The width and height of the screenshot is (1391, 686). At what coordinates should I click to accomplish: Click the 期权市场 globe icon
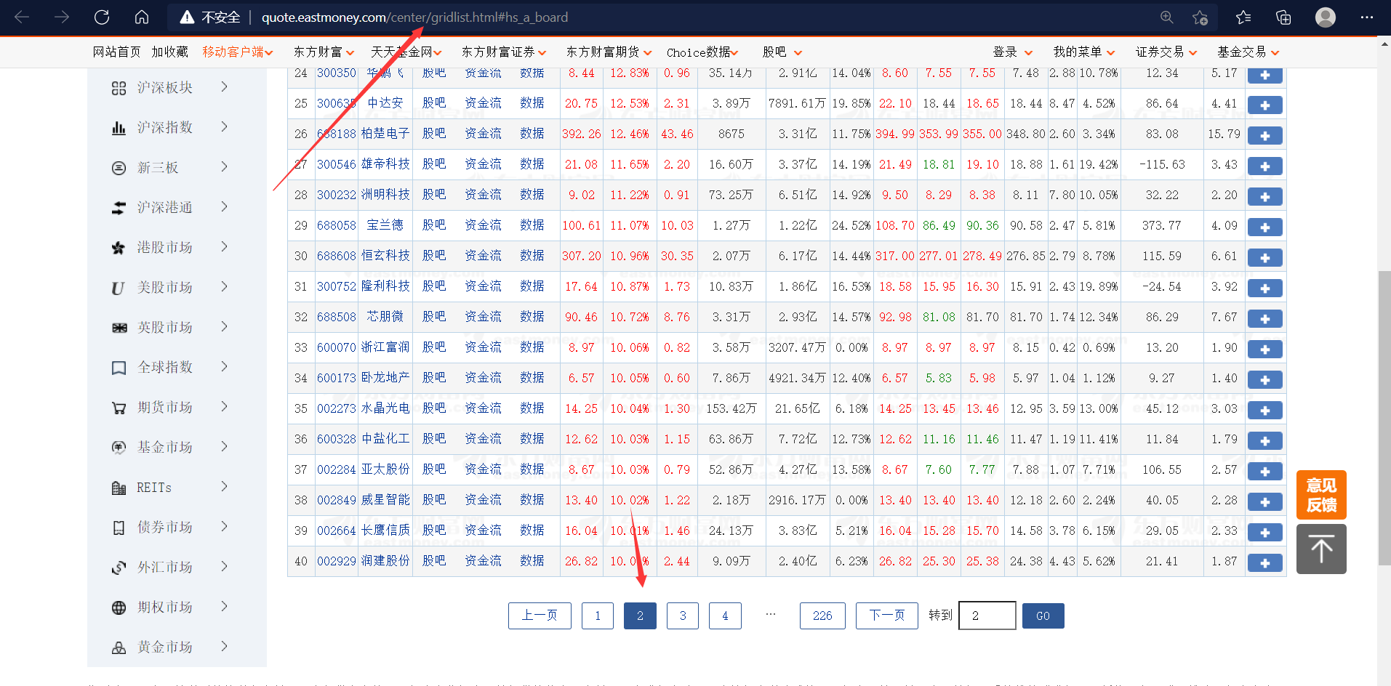coord(119,608)
